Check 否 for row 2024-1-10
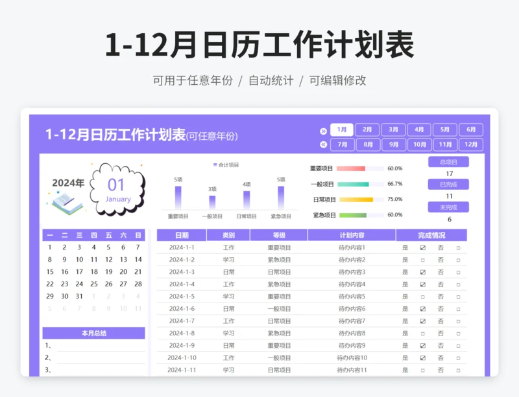 point(459,358)
